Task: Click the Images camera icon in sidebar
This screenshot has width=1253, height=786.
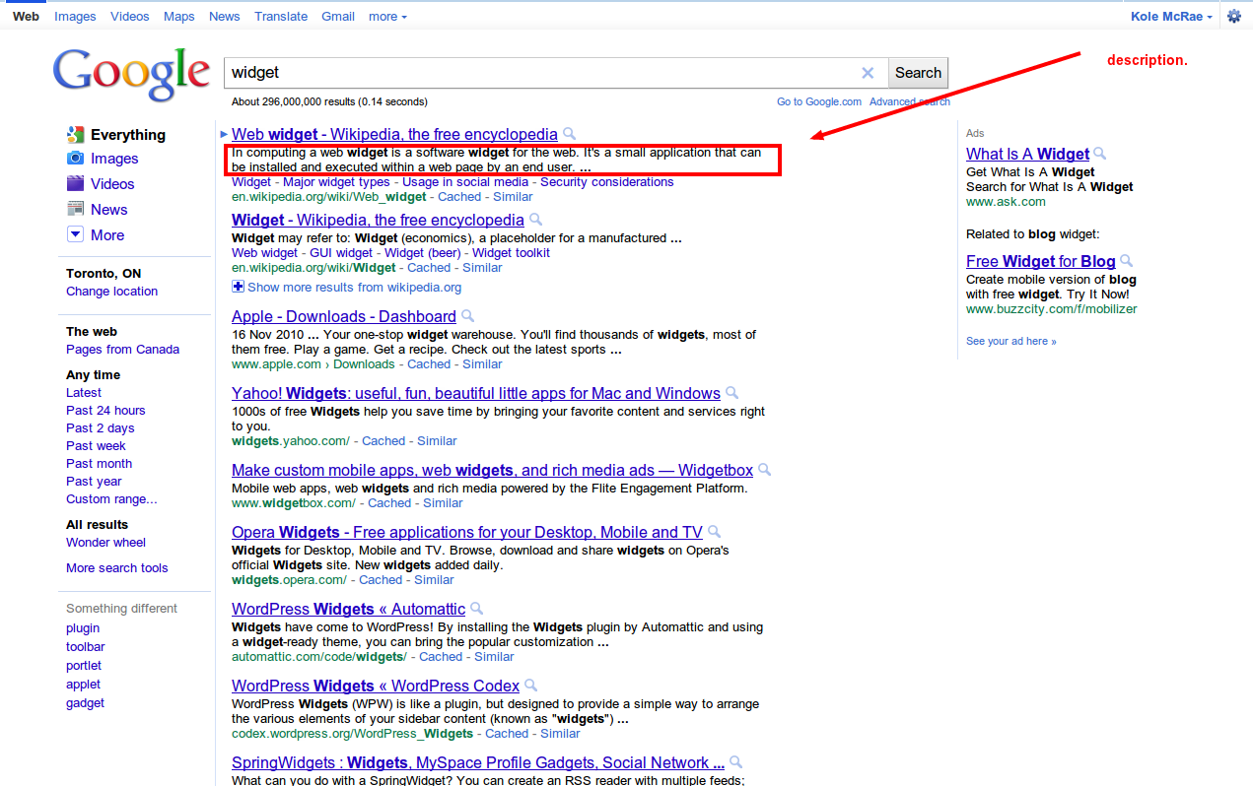Action: 75,159
